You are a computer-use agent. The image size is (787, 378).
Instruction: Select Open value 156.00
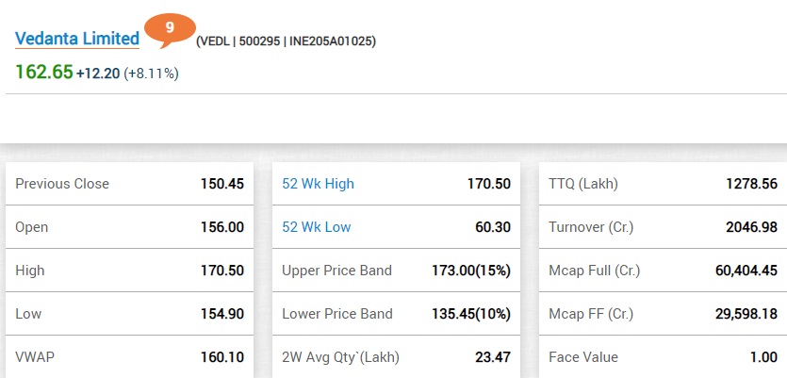click(x=222, y=227)
